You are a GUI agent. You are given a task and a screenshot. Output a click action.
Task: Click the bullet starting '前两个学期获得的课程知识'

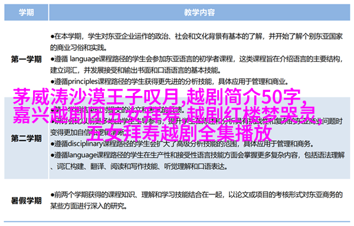tap(196, 195)
